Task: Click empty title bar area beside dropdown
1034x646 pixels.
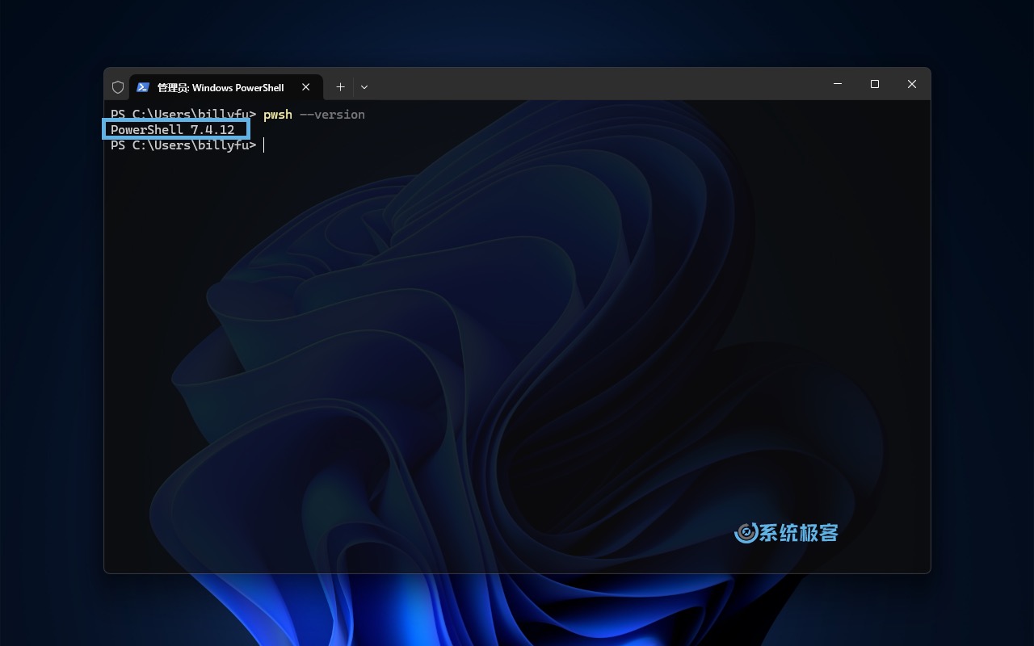Action: tap(598, 86)
